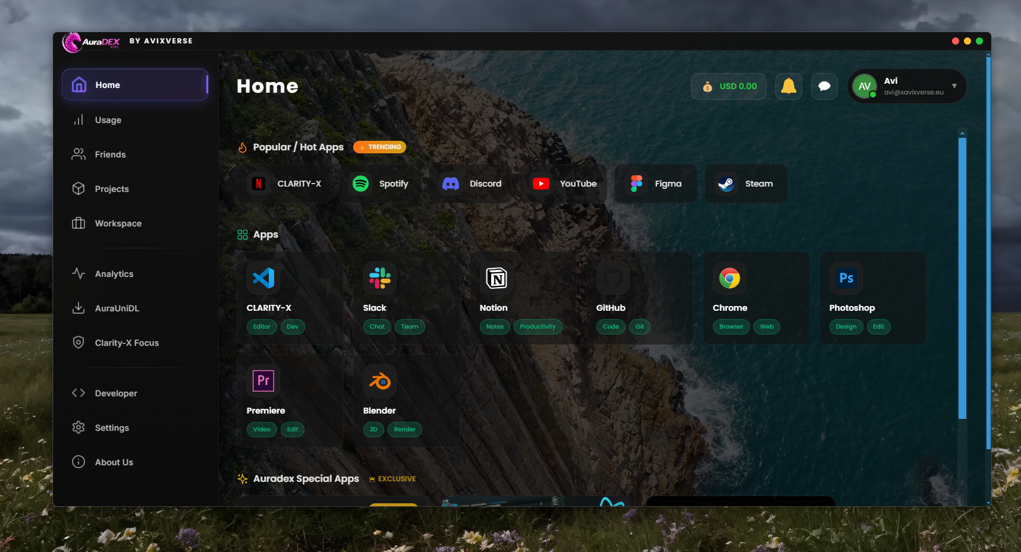
Task: Click the Projects cube icon
Action: coord(78,189)
